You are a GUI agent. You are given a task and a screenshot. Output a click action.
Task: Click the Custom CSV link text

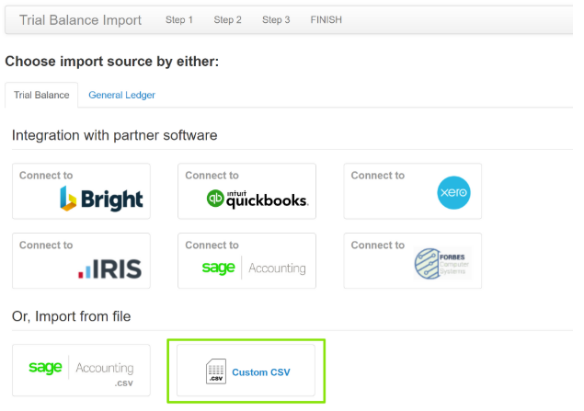(x=260, y=372)
